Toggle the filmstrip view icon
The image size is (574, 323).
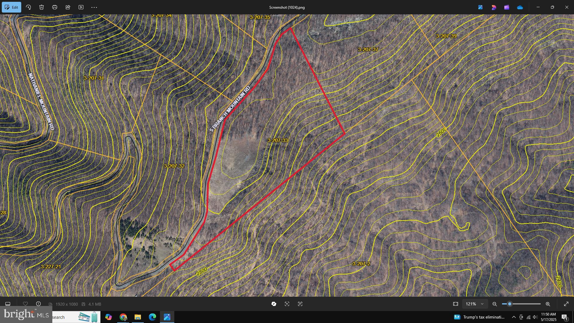pyautogui.click(x=8, y=304)
